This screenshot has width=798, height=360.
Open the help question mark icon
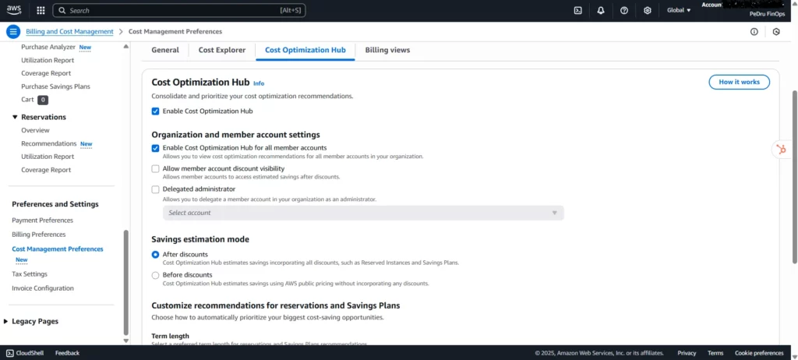click(624, 10)
